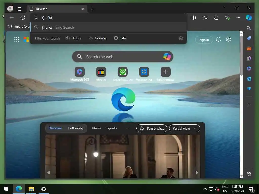The width and height of the screenshot is (259, 194).
Task: Filter search by History
Action: [x=73, y=38]
